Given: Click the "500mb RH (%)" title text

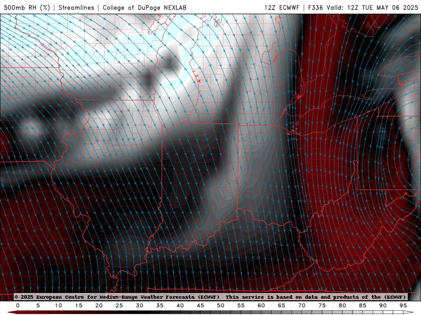Looking at the screenshot, I should click(x=27, y=7).
